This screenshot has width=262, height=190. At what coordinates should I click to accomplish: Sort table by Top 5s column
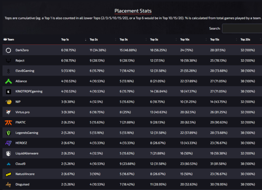point(154,40)
